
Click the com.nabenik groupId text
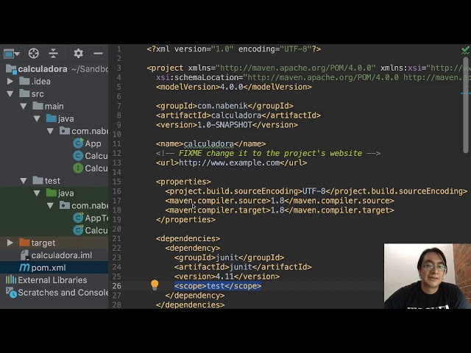click(222, 106)
